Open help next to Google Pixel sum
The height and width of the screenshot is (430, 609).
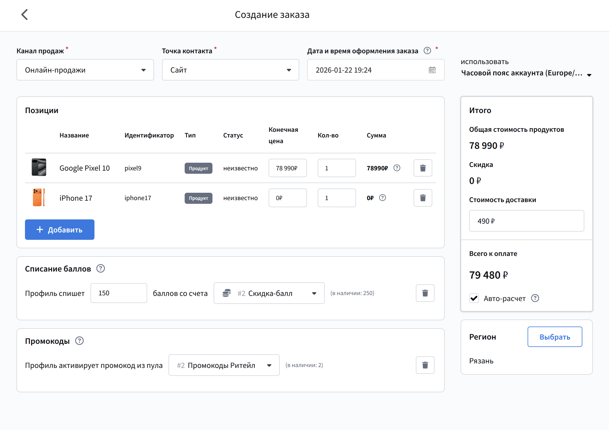[x=397, y=168]
